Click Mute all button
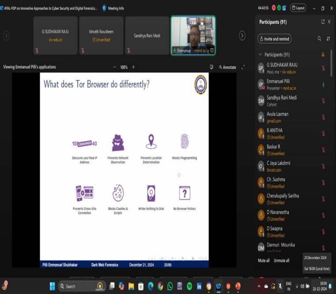Screen dimensions: 336x294 coord(264,260)
